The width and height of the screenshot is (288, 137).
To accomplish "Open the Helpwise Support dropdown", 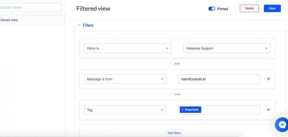I will 227,48.
